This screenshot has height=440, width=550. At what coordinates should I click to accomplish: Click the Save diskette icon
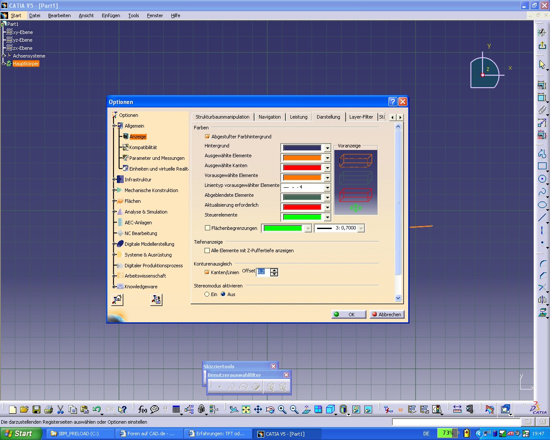pyautogui.click(x=37, y=409)
